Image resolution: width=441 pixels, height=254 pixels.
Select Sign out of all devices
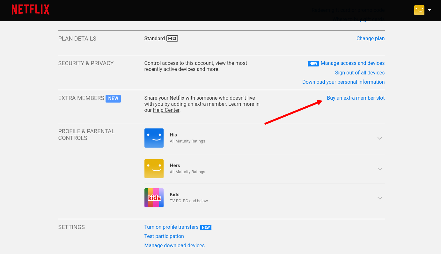[x=360, y=73]
